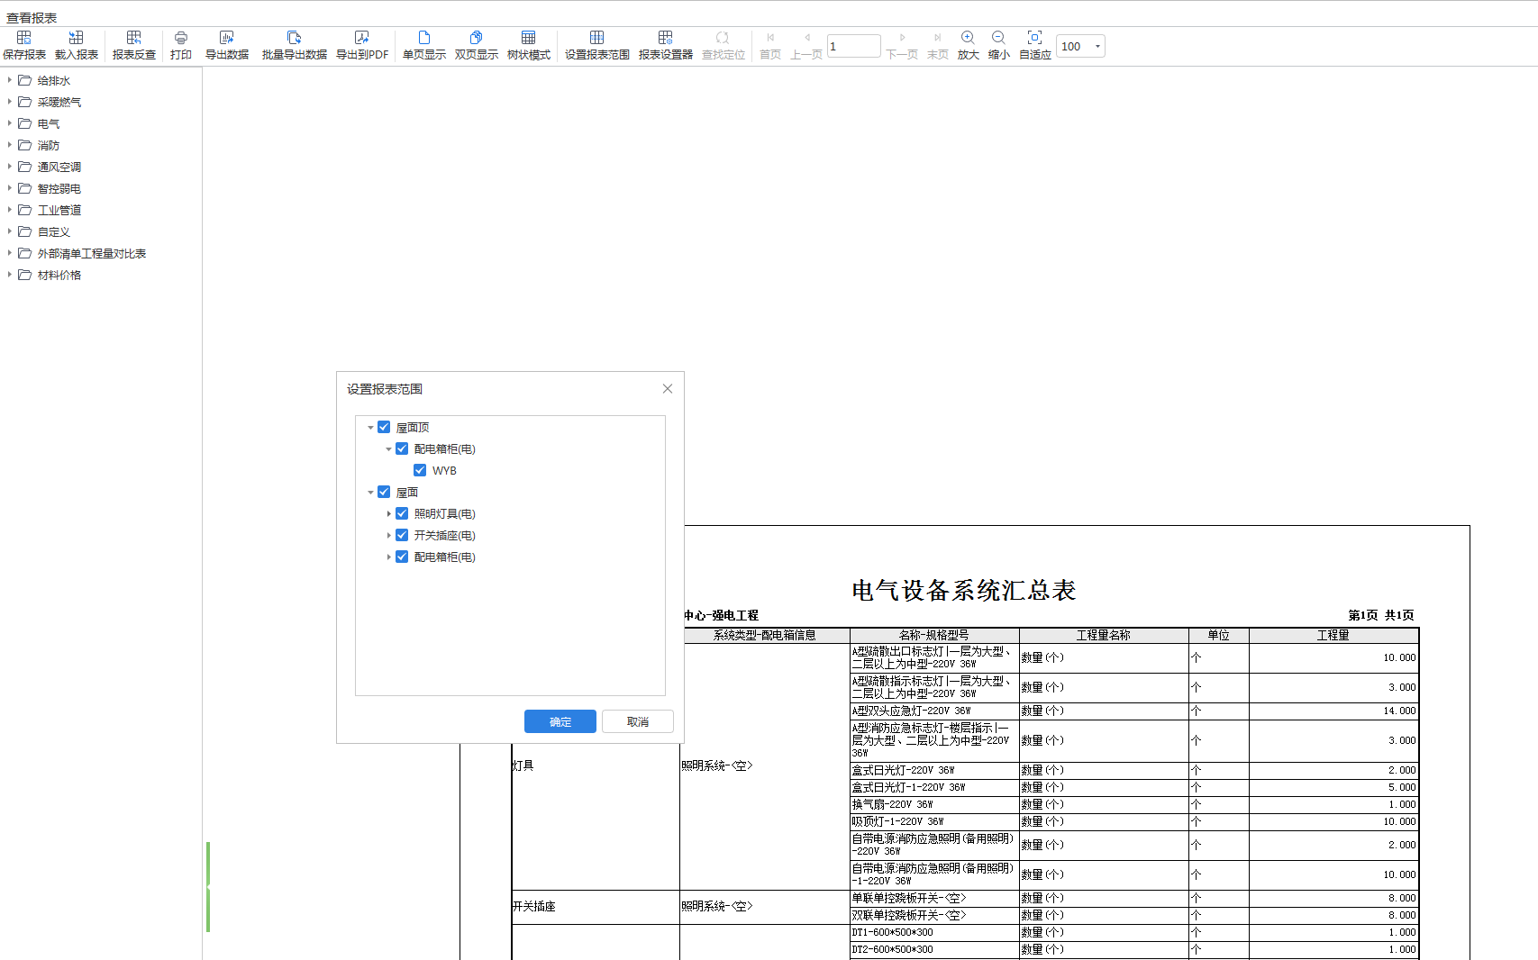Click 放大 (zoom in) icon
The image size is (1538, 960).
point(969,38)
